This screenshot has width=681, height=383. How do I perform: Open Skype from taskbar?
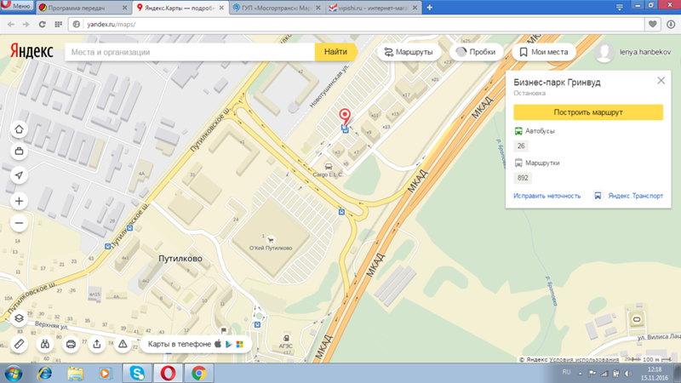coord(137,374)
